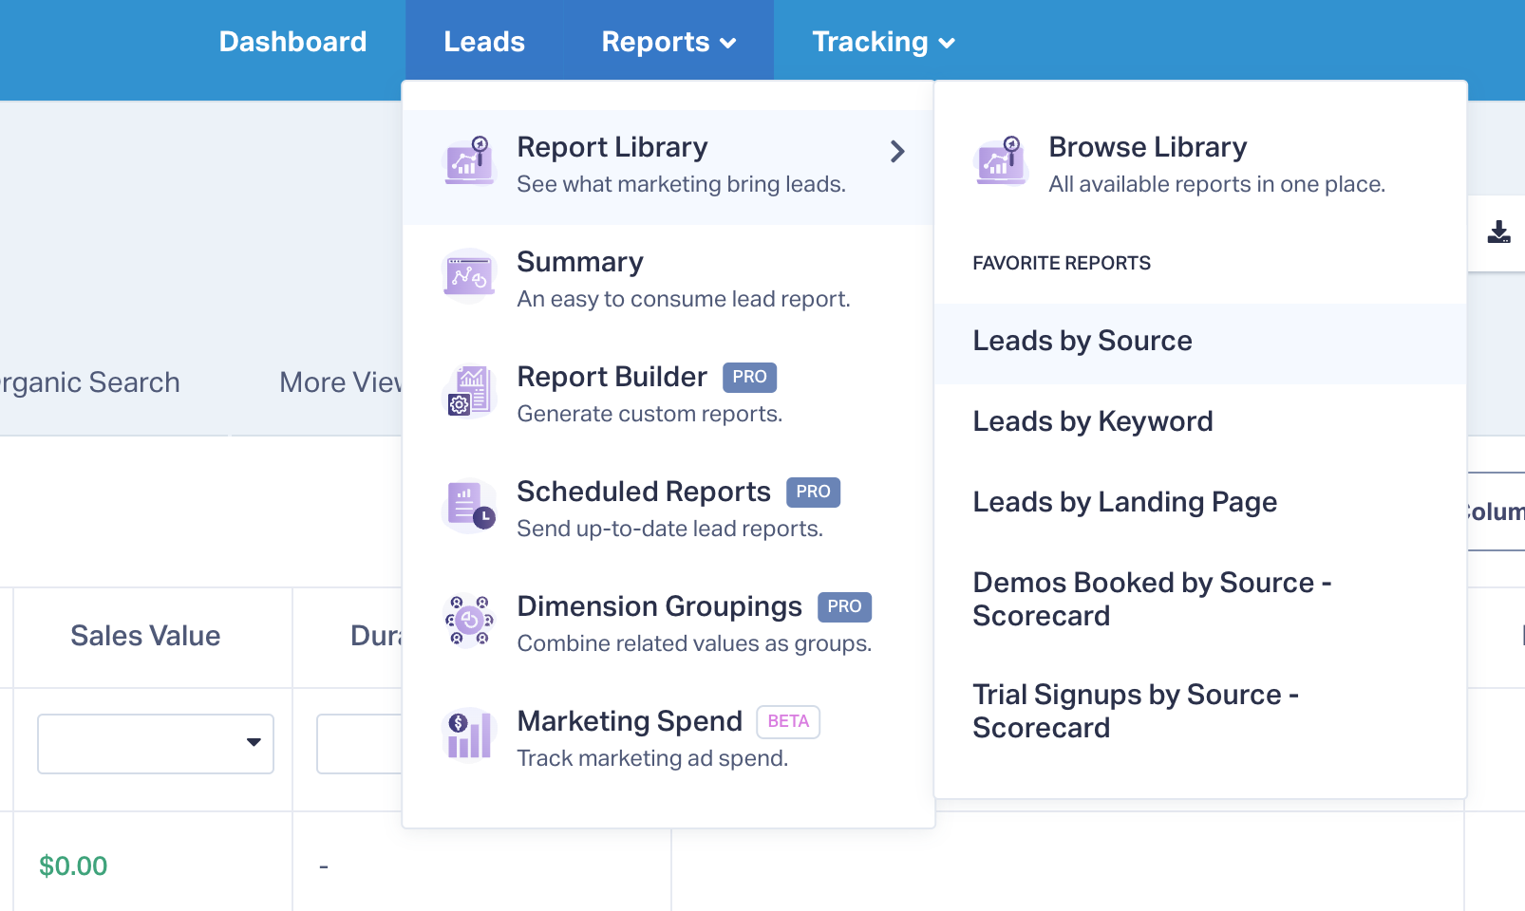Click the FAVORITE REPORTS heading
This screenshot has height=911, width=1525.
pos(1062,263)
